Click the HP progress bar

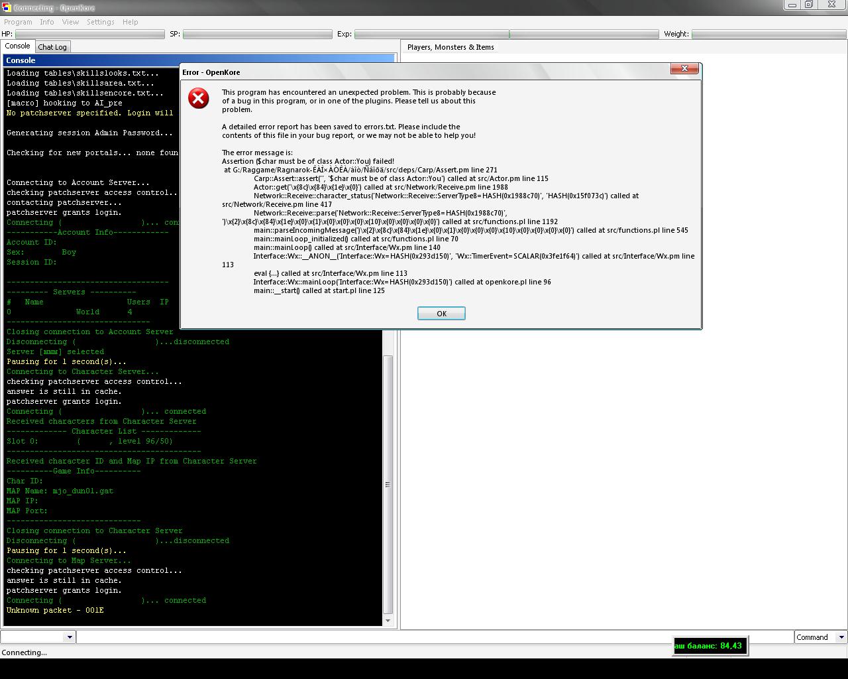pos(90,34)
